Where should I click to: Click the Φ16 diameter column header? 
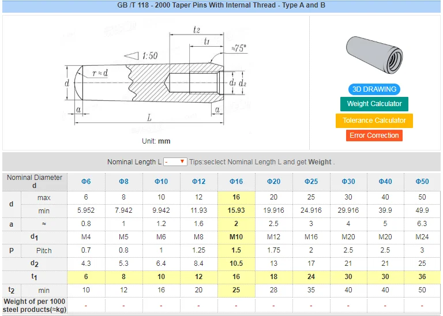point(236,182)
